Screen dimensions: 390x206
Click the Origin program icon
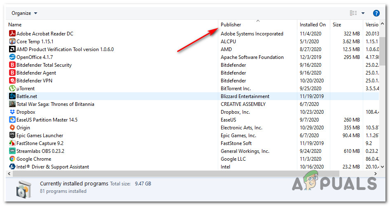pyautogui.click(x=12, y=128)
